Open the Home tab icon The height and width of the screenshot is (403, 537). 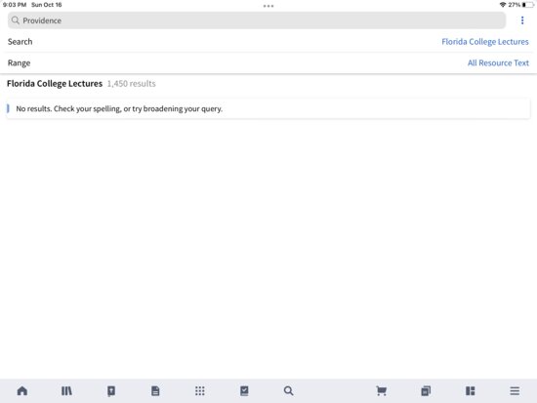pyautogui.click(x=22, y=390)
